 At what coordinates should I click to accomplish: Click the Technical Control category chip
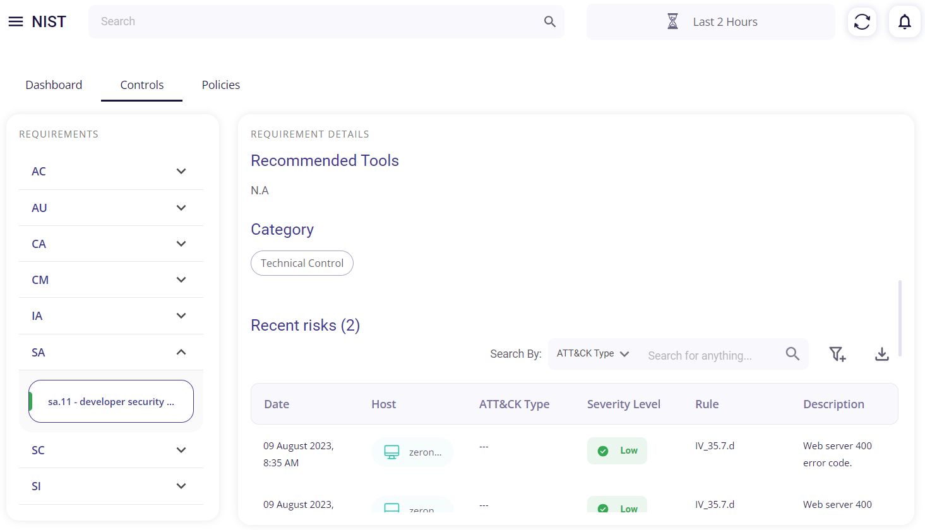(302, 263)
